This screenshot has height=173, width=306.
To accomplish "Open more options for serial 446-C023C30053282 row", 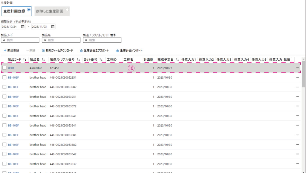I will tap(297, 87).
